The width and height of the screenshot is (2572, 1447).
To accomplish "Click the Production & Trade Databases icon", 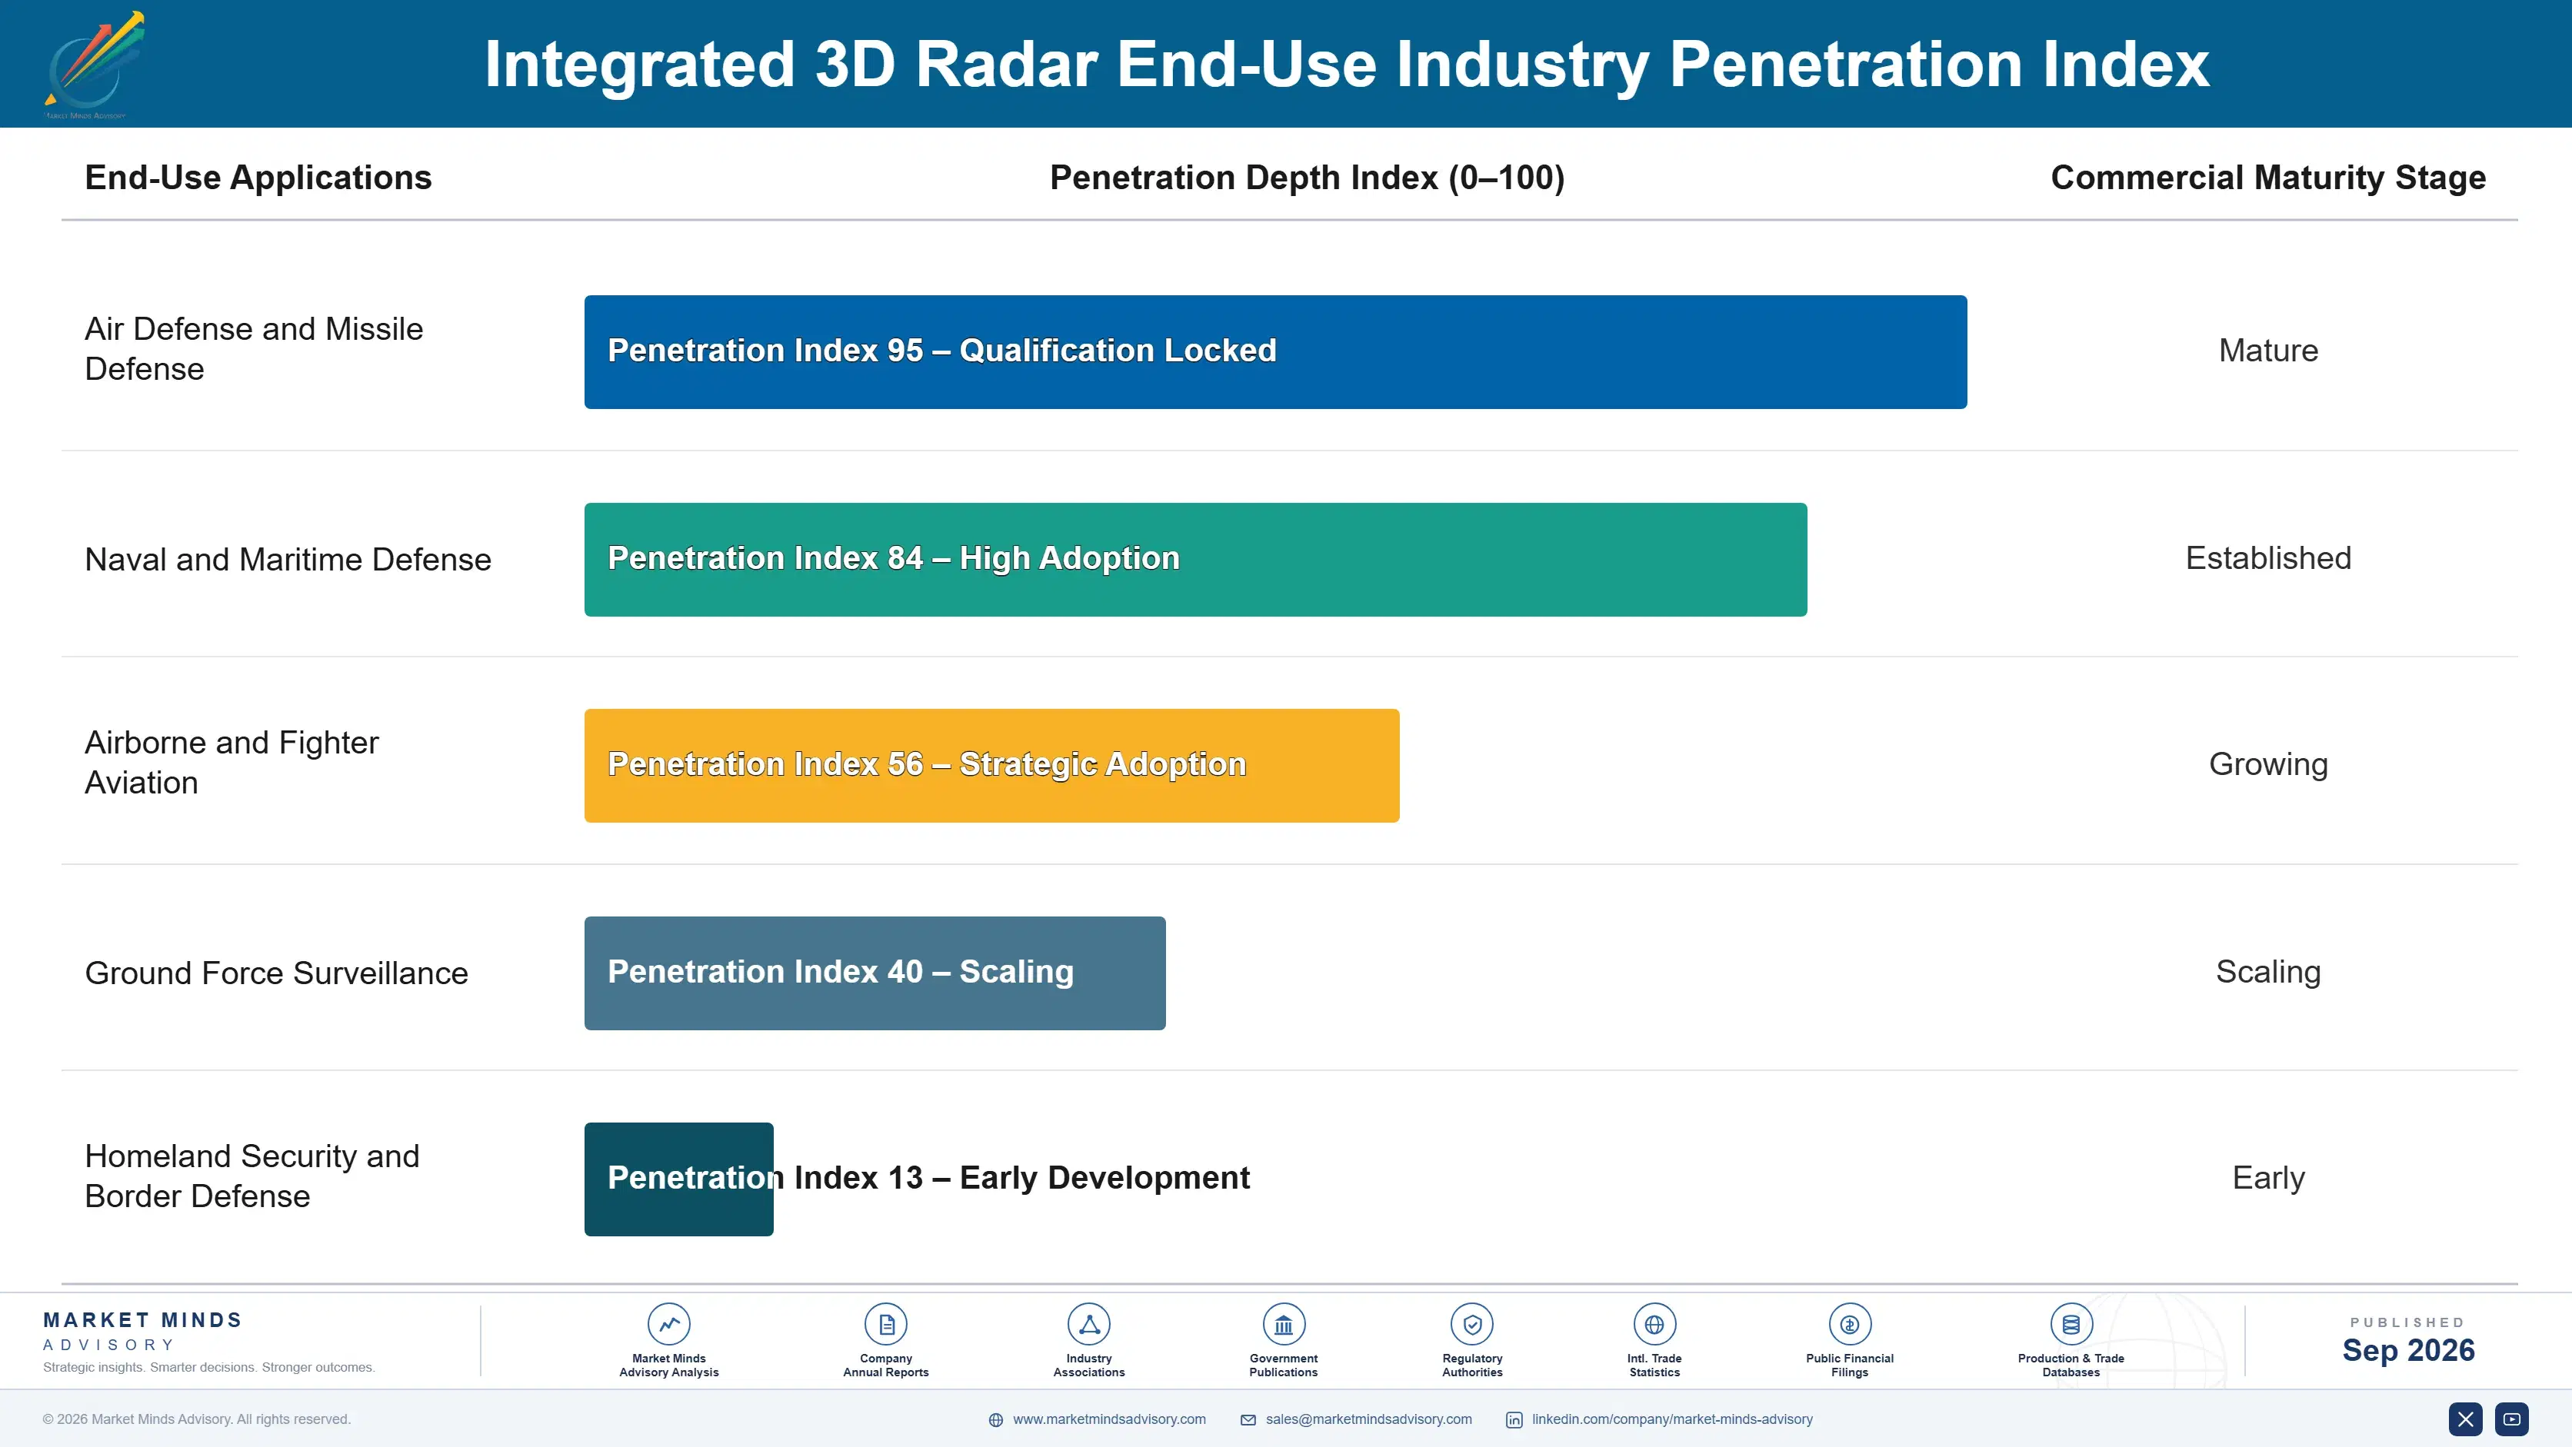I will [x=2071, y=1324].
